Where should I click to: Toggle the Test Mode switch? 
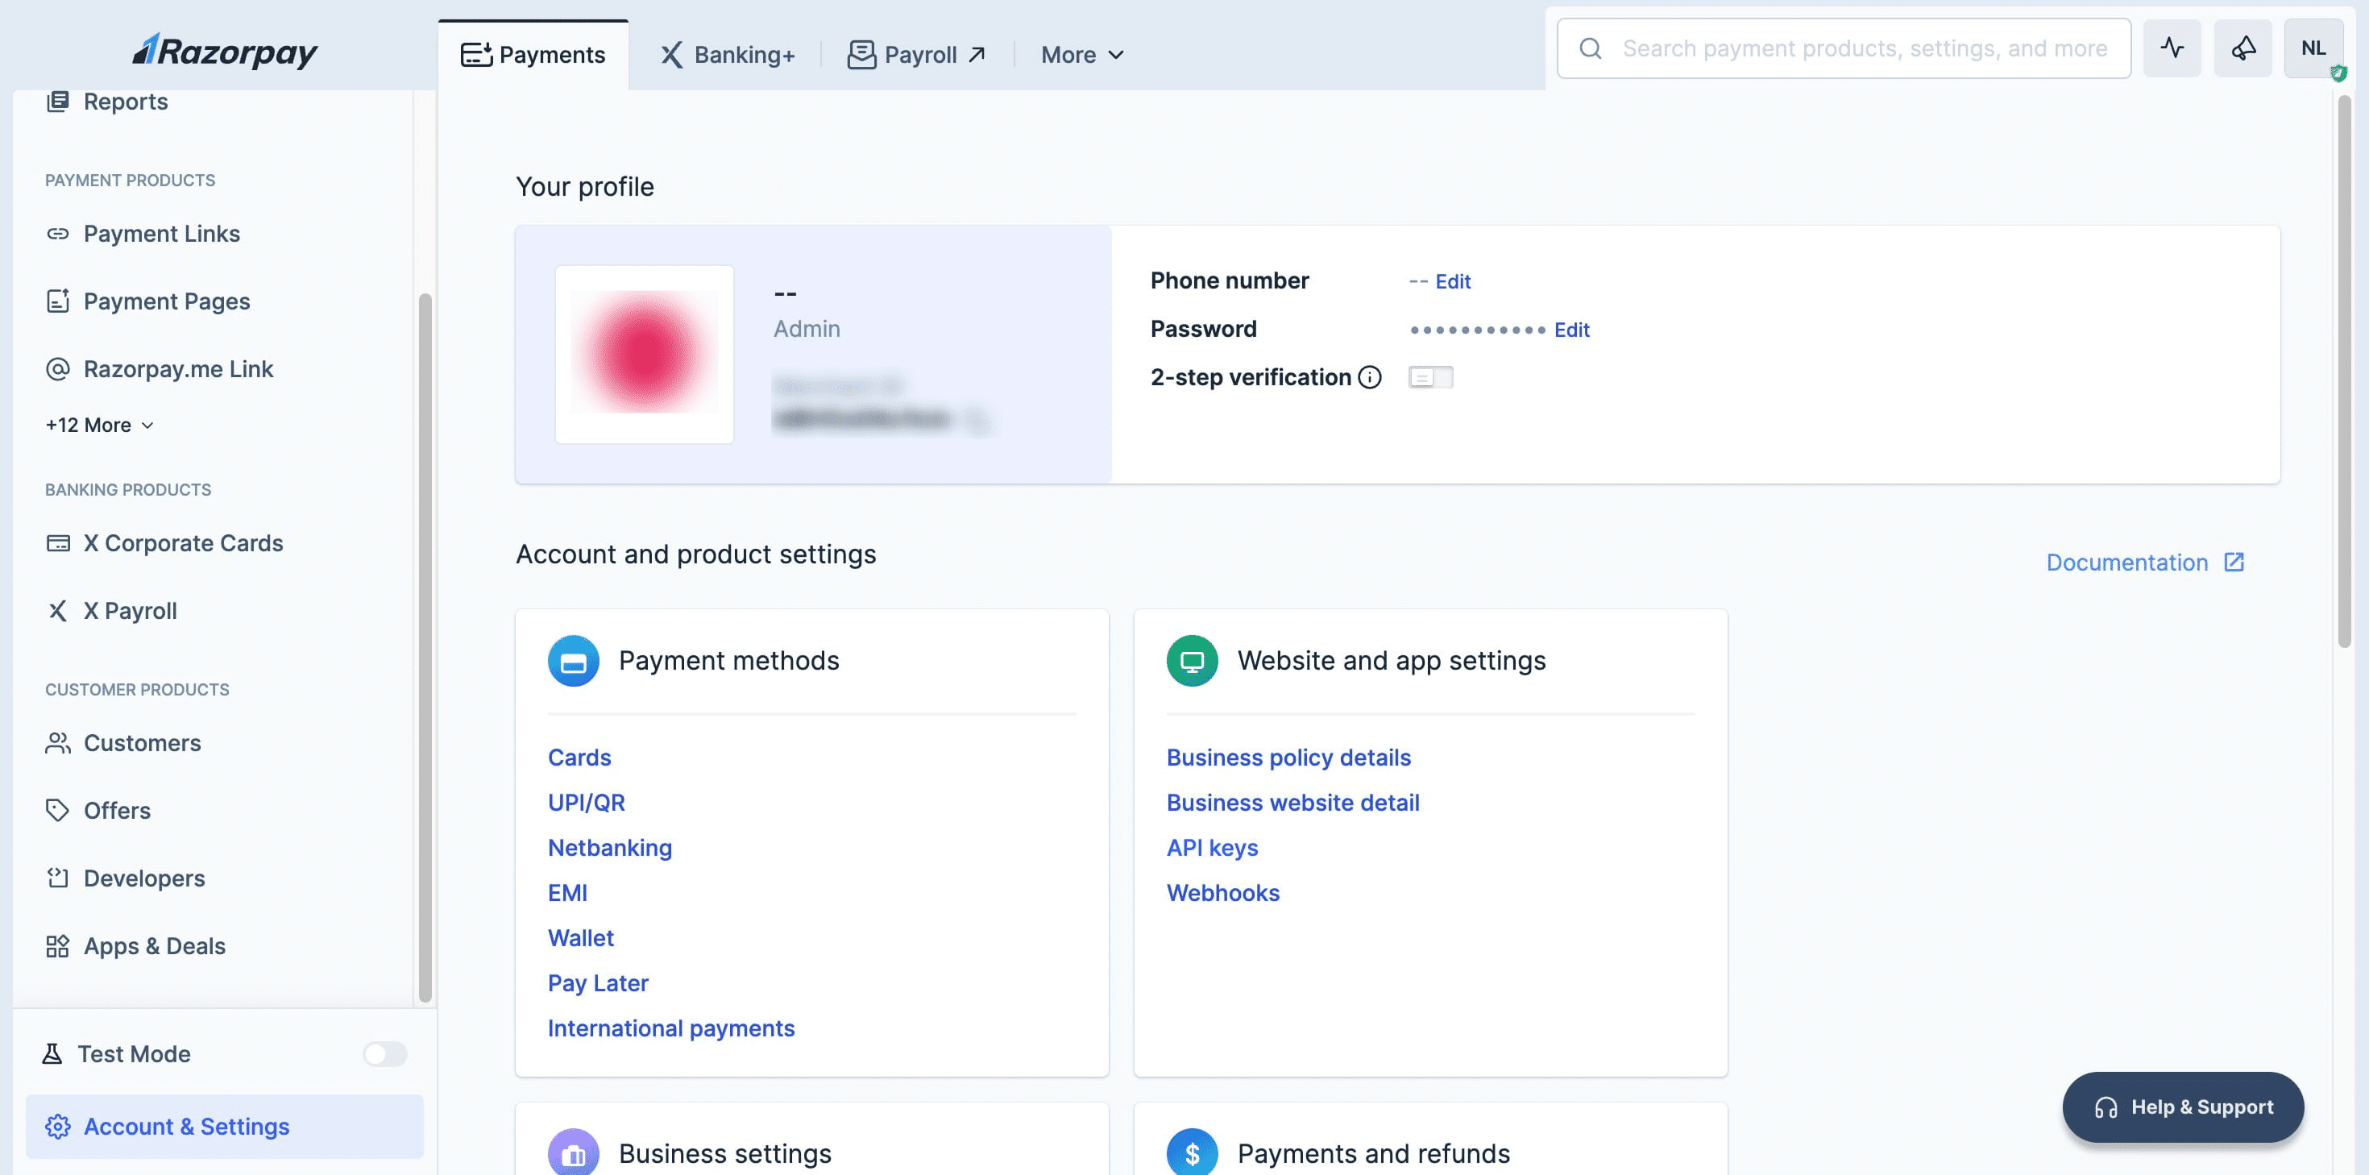click(x=384, y=1053)
